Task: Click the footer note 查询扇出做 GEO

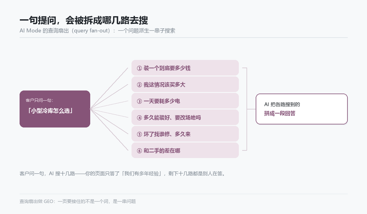Action: 78,201
